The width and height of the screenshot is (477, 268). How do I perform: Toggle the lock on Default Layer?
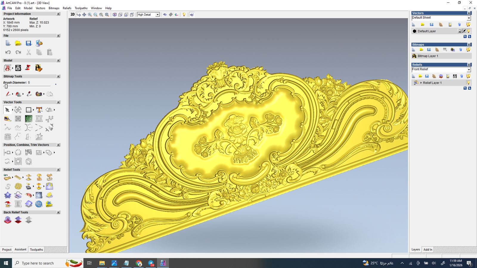(460, 31)
